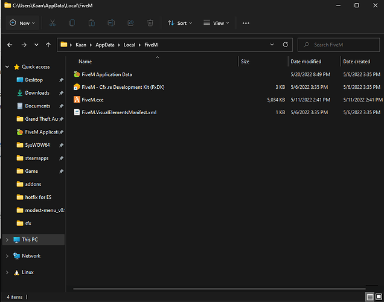This screenshot has width=384, height=302.
Task: Click the 4 items status text
Action: [x=14, y=297]
